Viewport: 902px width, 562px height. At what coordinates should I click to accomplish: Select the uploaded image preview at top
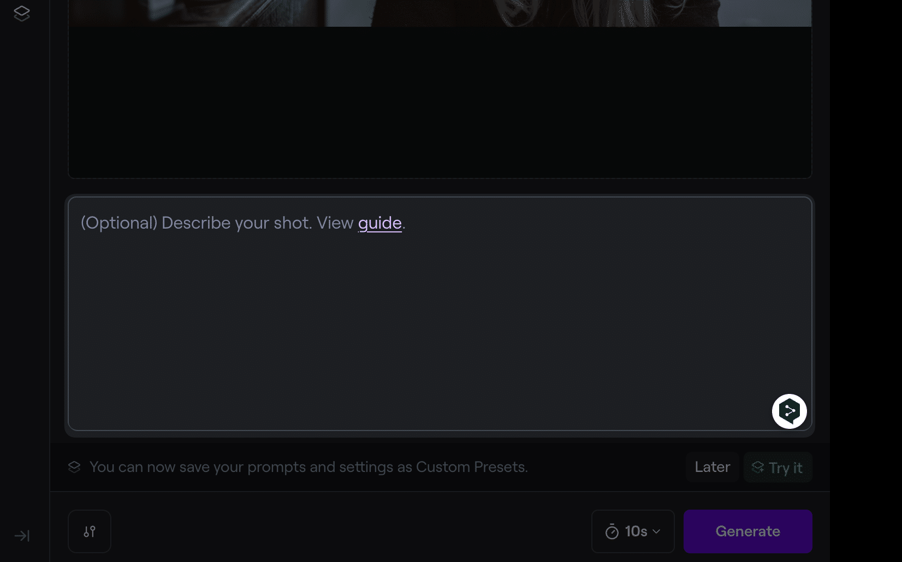pos(440,13)
